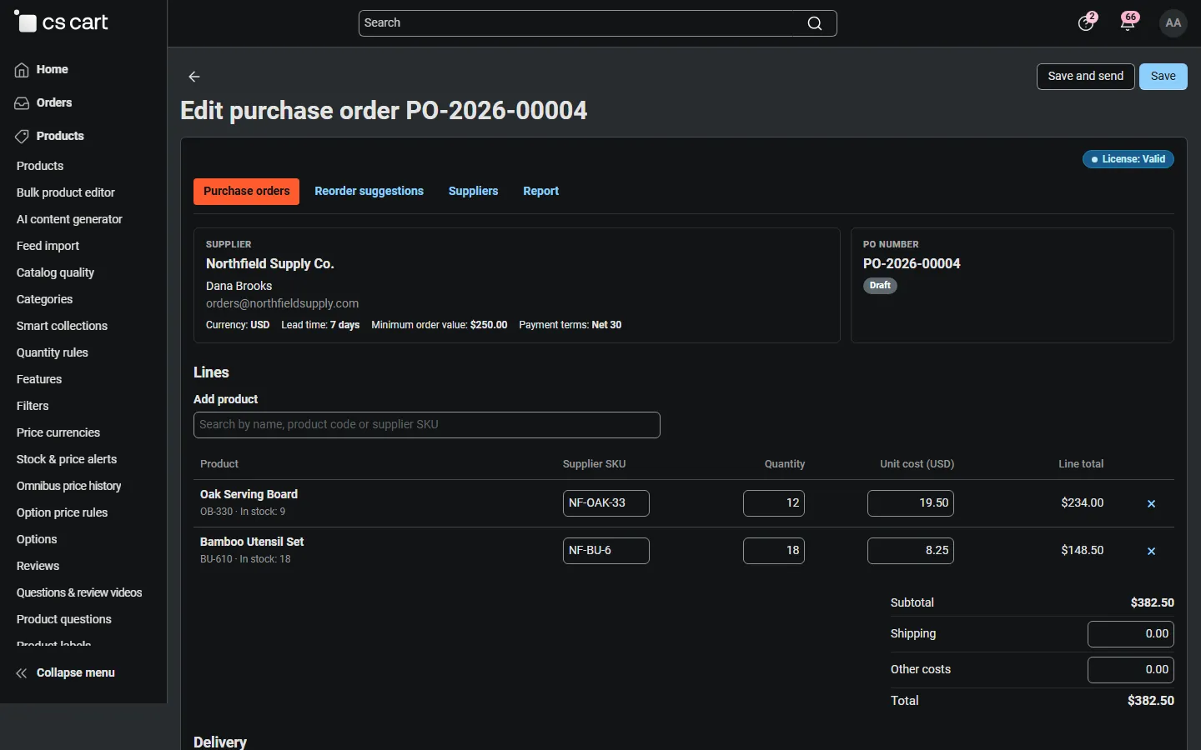This screenshot has width=1201, height=750.
Task: Edit the Other costs field
Action: [x=1131, y=670]
